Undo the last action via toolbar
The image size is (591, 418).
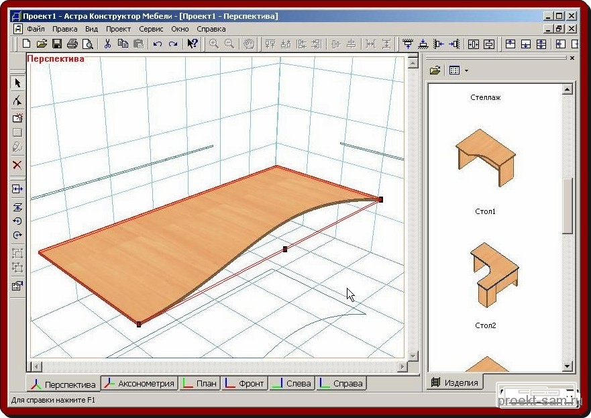pyautogui.click(x=158, y=44)
